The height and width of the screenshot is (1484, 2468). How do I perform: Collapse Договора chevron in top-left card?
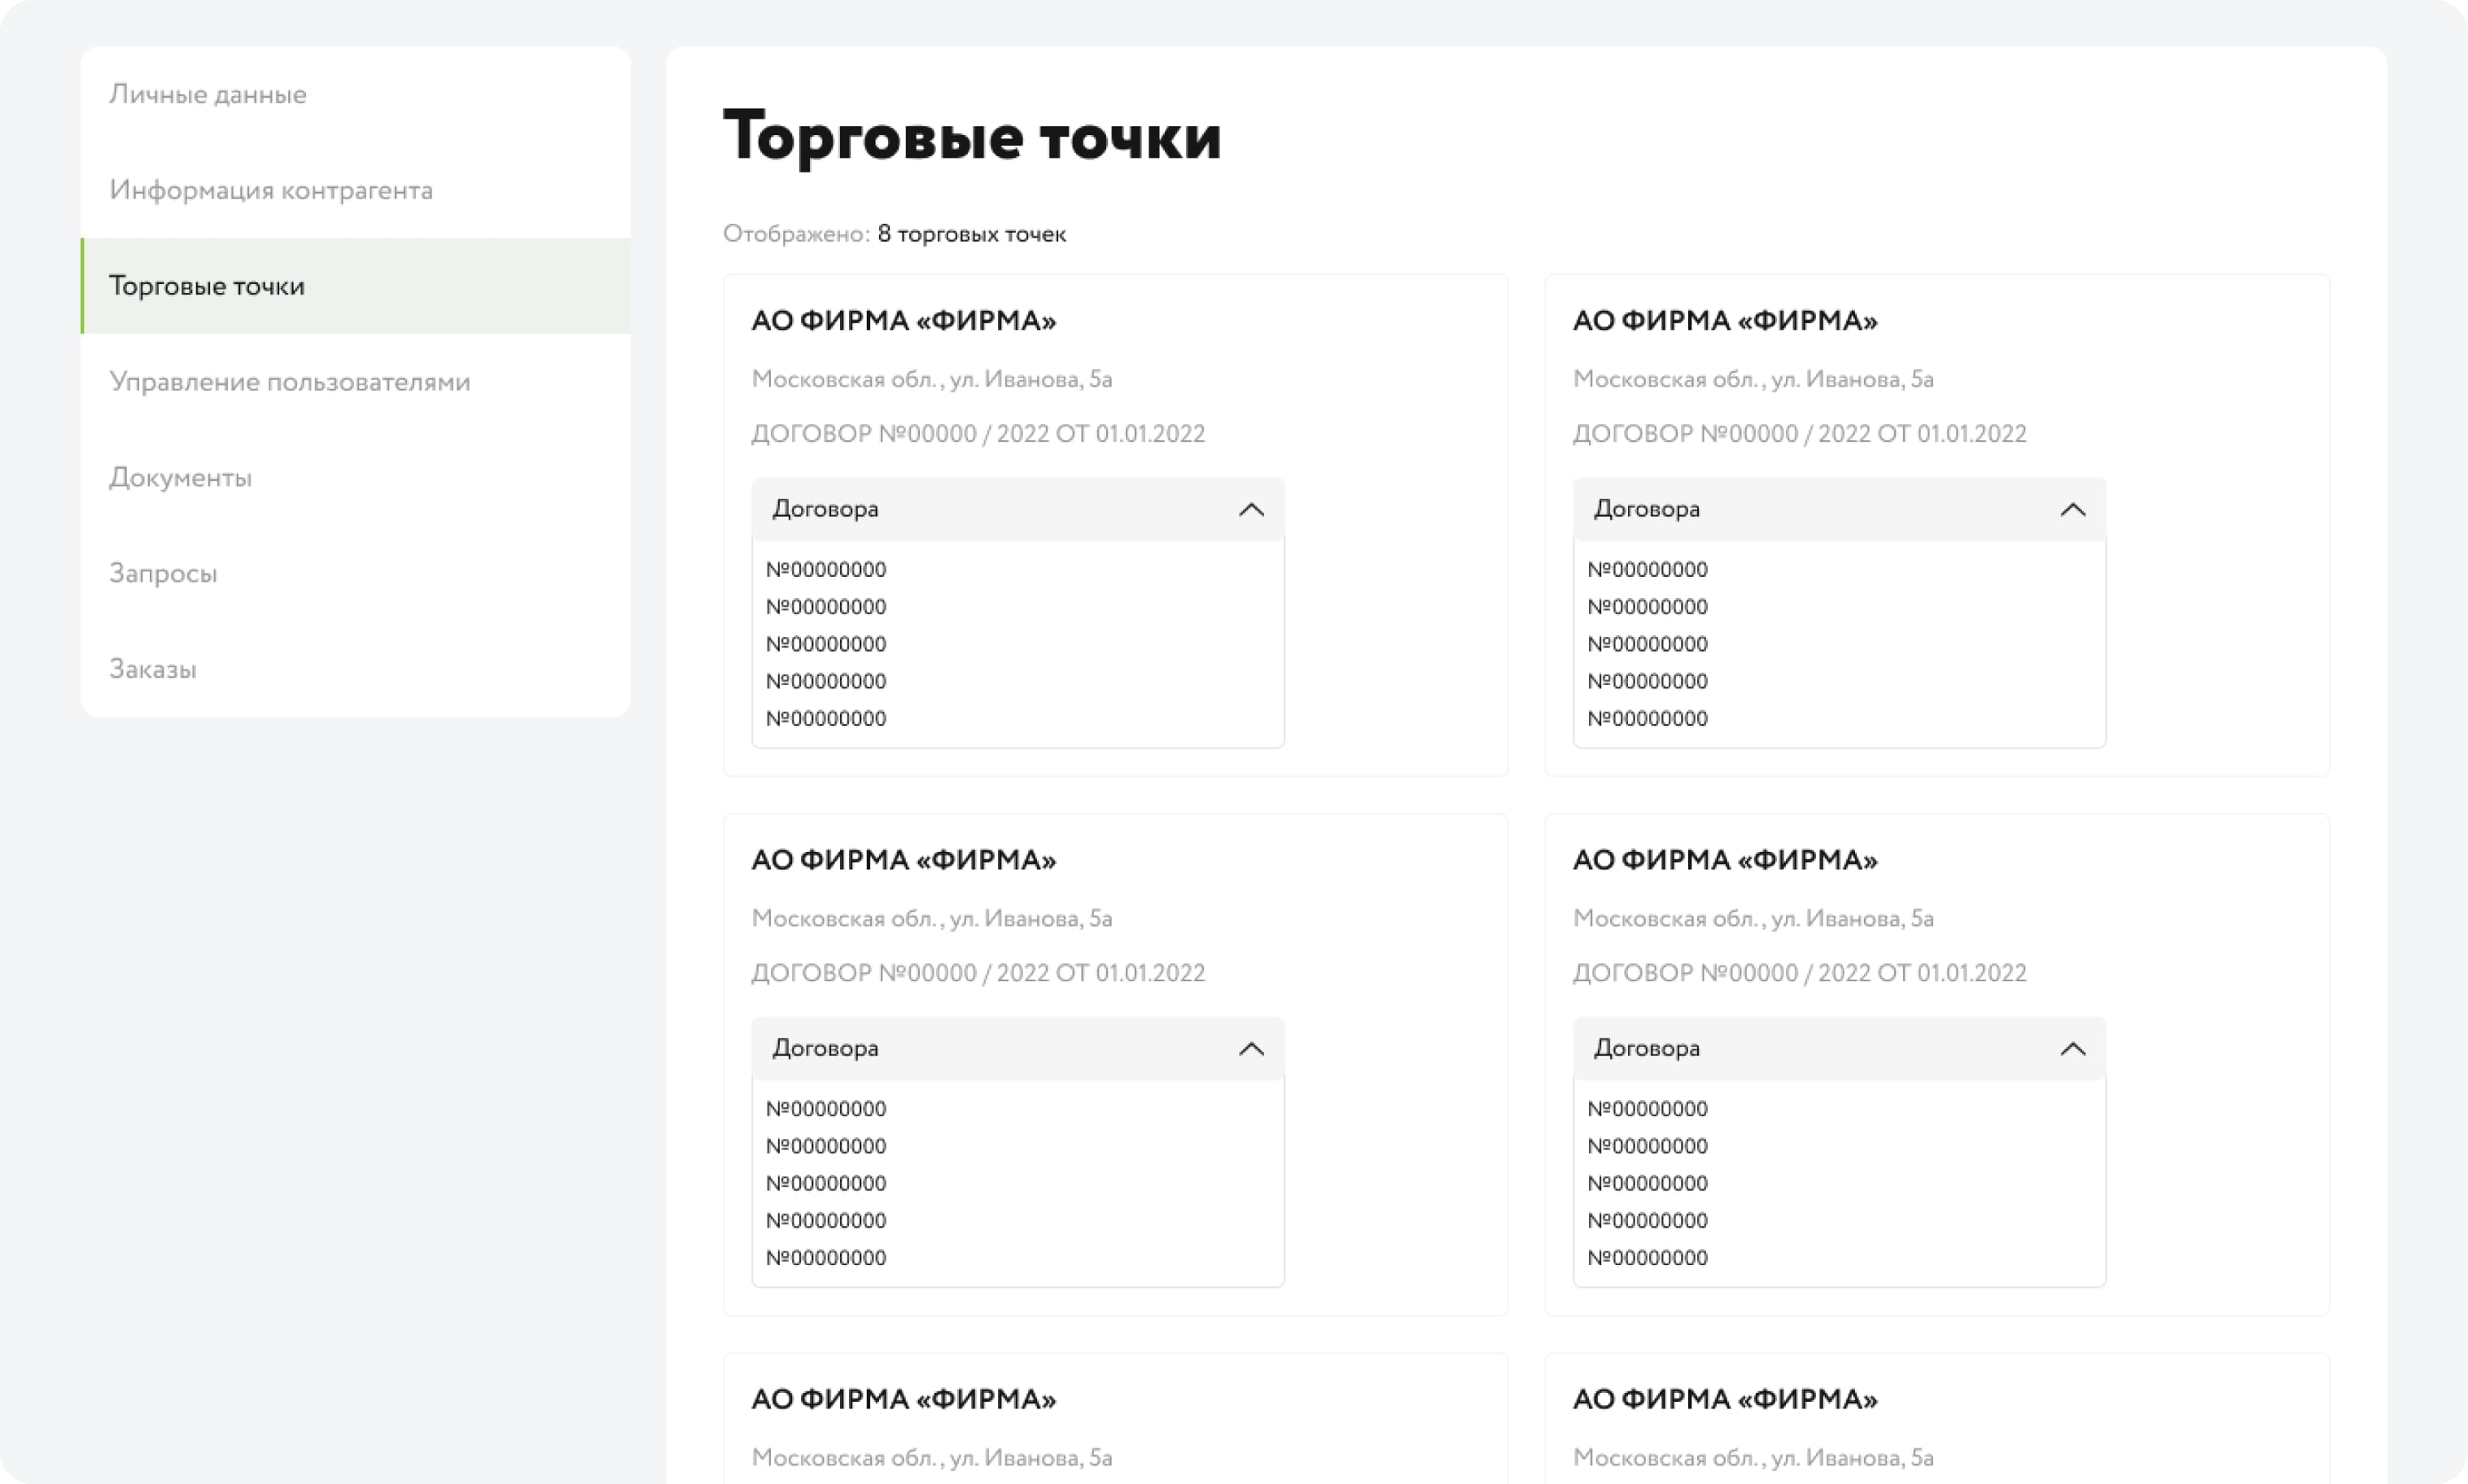tap(1250, 510)
